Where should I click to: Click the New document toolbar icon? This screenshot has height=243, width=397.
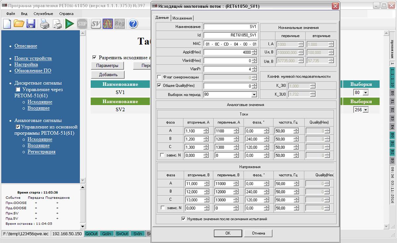point(7,23)
